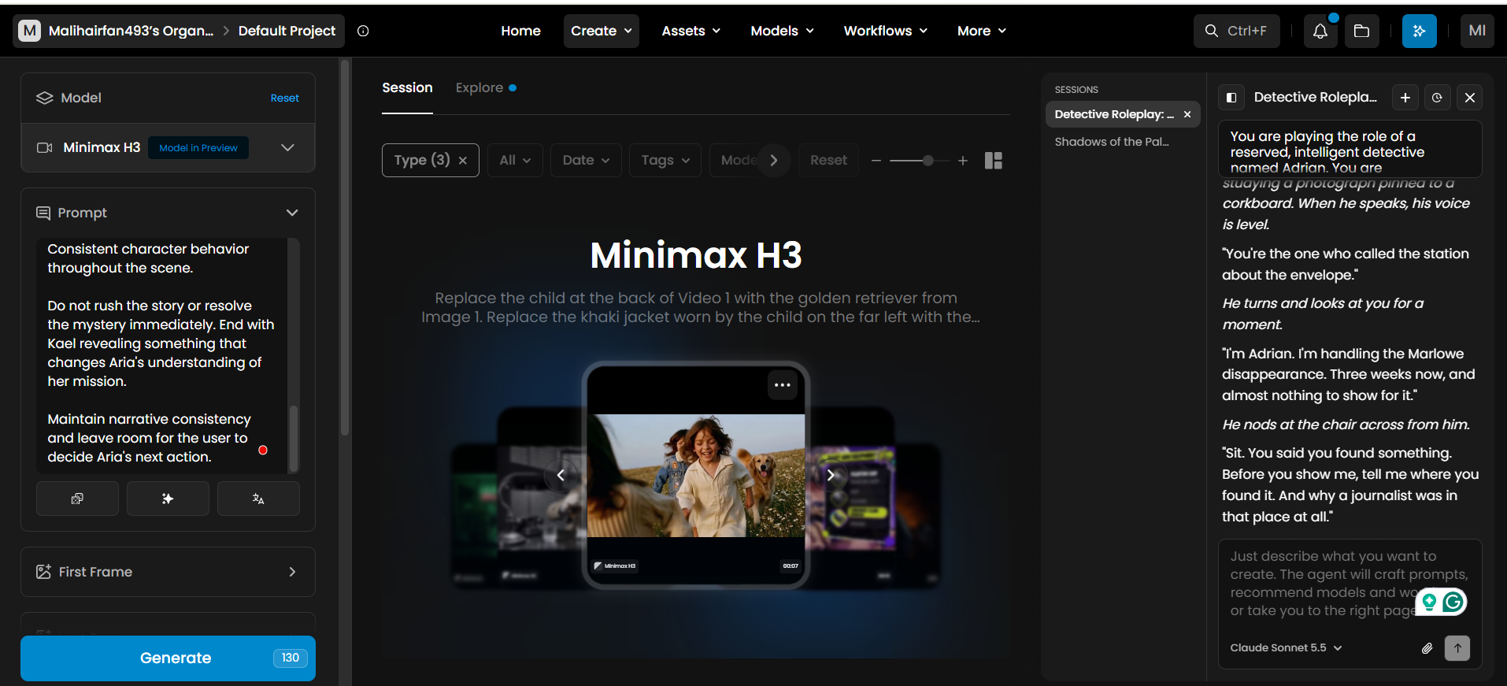Show the next carousel video
The height and width of the screenshot is (686, 1507).
[x=831, y=475]
